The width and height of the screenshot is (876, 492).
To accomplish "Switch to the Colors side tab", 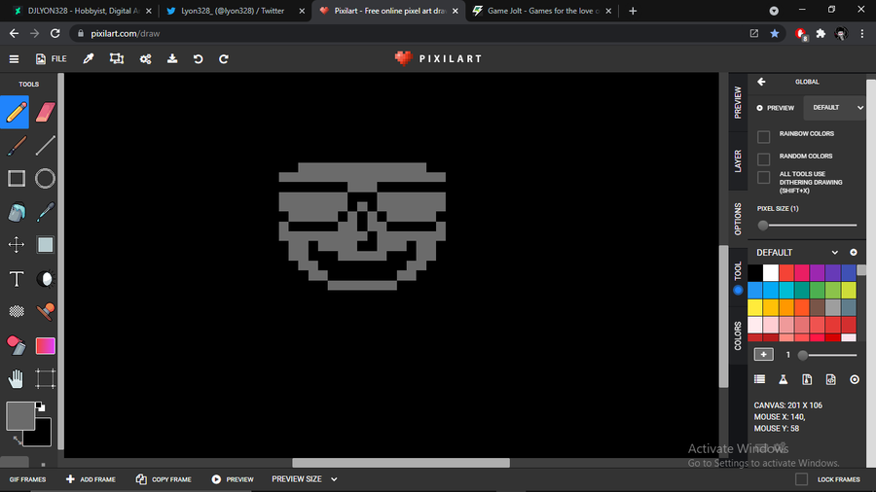I will point(738,335).
